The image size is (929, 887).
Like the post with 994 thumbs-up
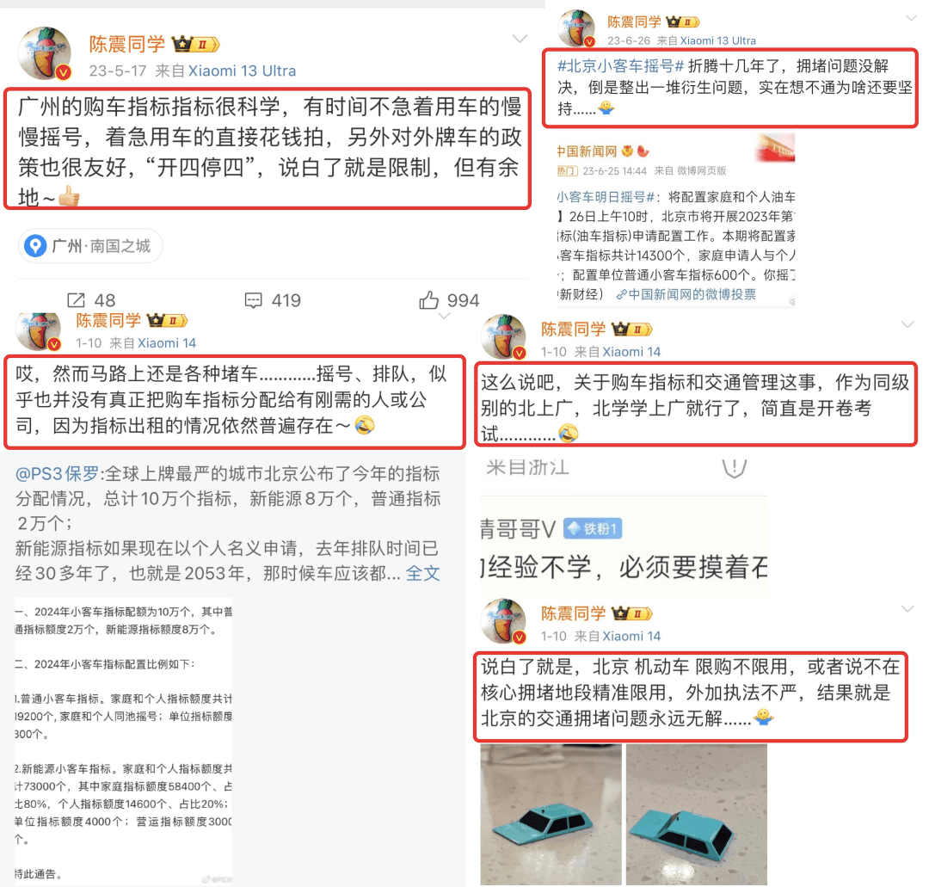(x=429, y=299)
